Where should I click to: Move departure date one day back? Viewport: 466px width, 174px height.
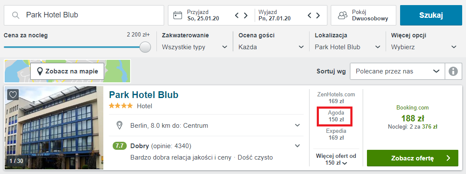(x=310, y=15)
